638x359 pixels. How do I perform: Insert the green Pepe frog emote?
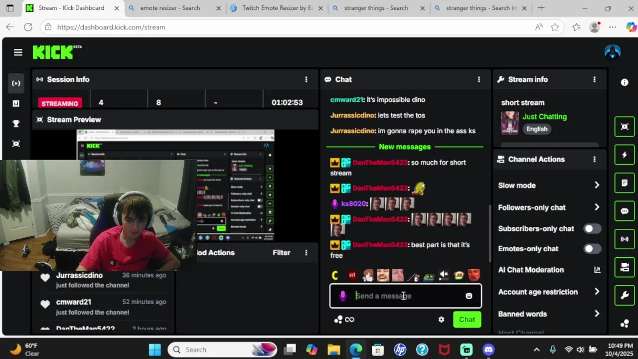coord(429,275)
